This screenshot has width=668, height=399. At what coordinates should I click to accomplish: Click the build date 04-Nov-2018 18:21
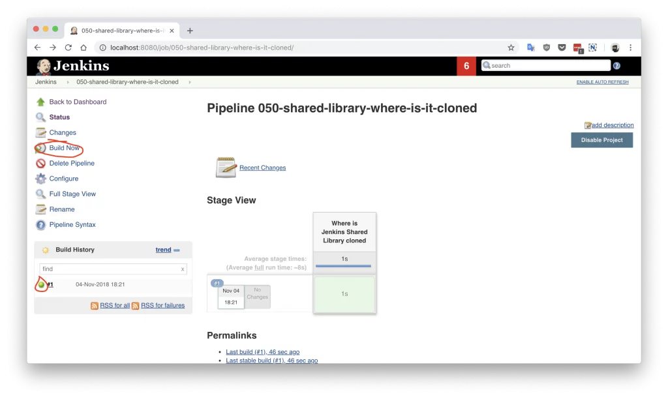point(100,284)
